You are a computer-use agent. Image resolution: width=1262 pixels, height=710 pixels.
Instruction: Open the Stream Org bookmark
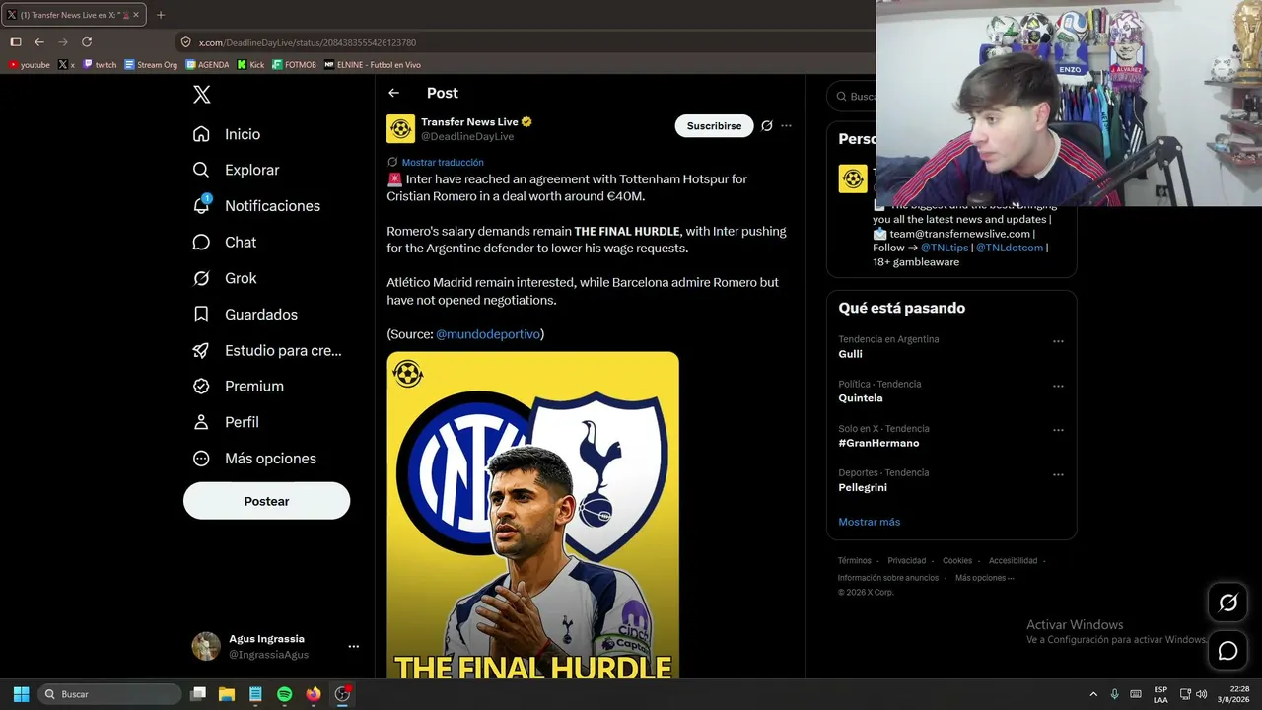click(x=151, y=65)
